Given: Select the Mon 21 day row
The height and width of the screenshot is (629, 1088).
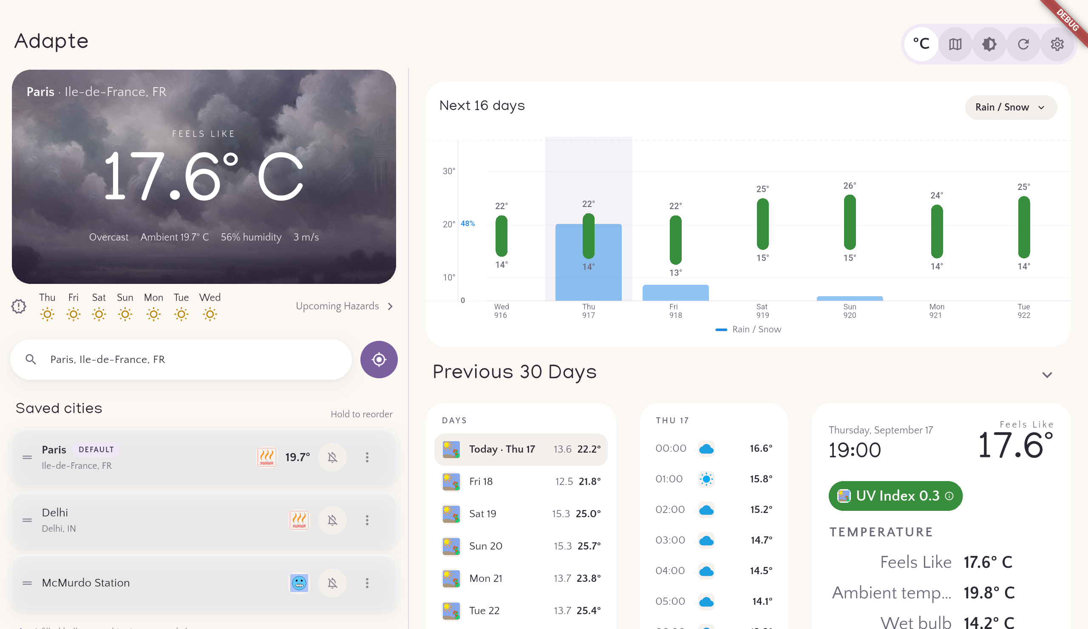Looking at the screenshot, I should (521, 578).
